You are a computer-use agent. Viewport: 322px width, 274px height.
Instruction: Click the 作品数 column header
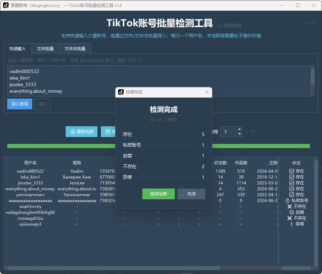pos(241,163)
